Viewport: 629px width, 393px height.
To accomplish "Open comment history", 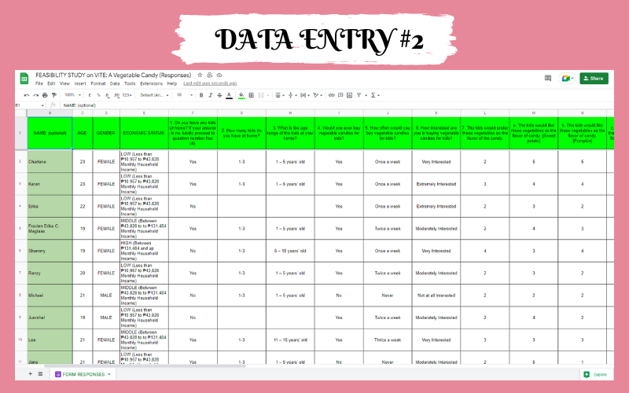I will click(x=547, y=78).
